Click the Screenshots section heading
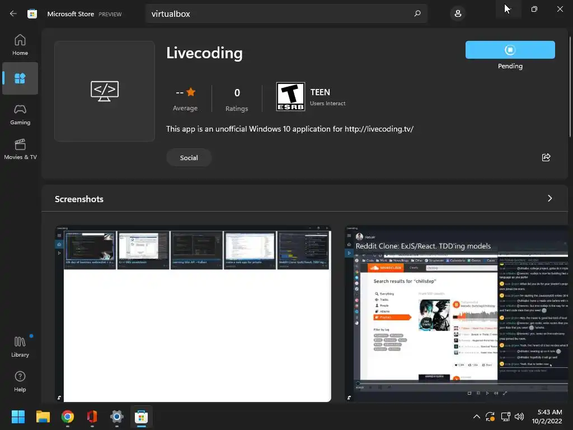The height and width of the screenshot is (430, 573). click(79, 199)
